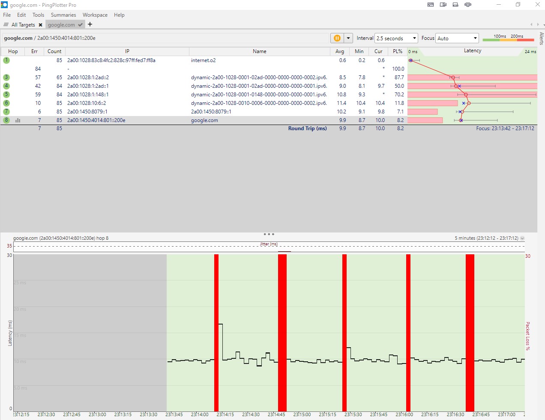This screenshot has height=420, width=545.
Task: Click the rightmost layout icon in title bar
Action: tap(468, 5)
